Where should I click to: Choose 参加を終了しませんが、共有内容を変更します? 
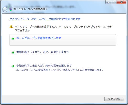click(x=44, y=66)
